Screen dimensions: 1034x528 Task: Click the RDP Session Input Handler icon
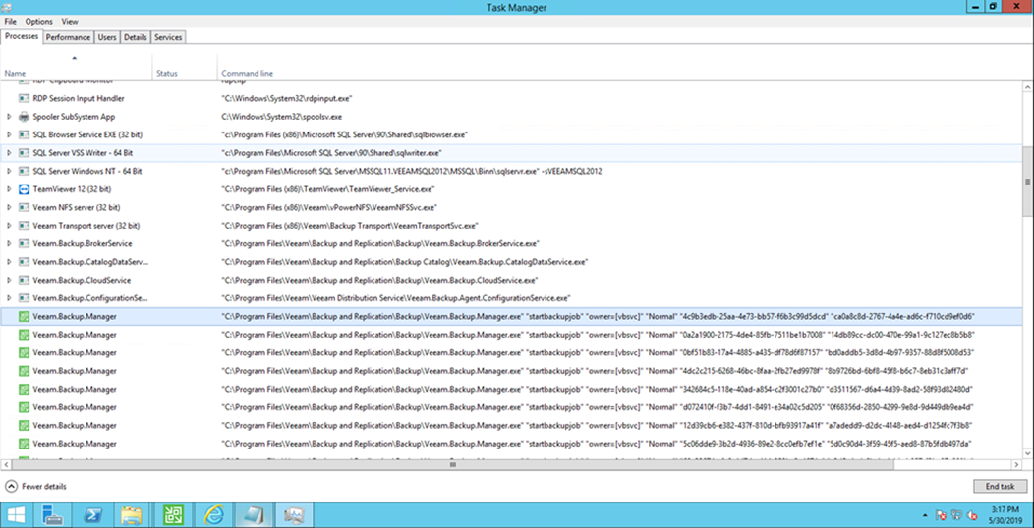tap(26, 99)
